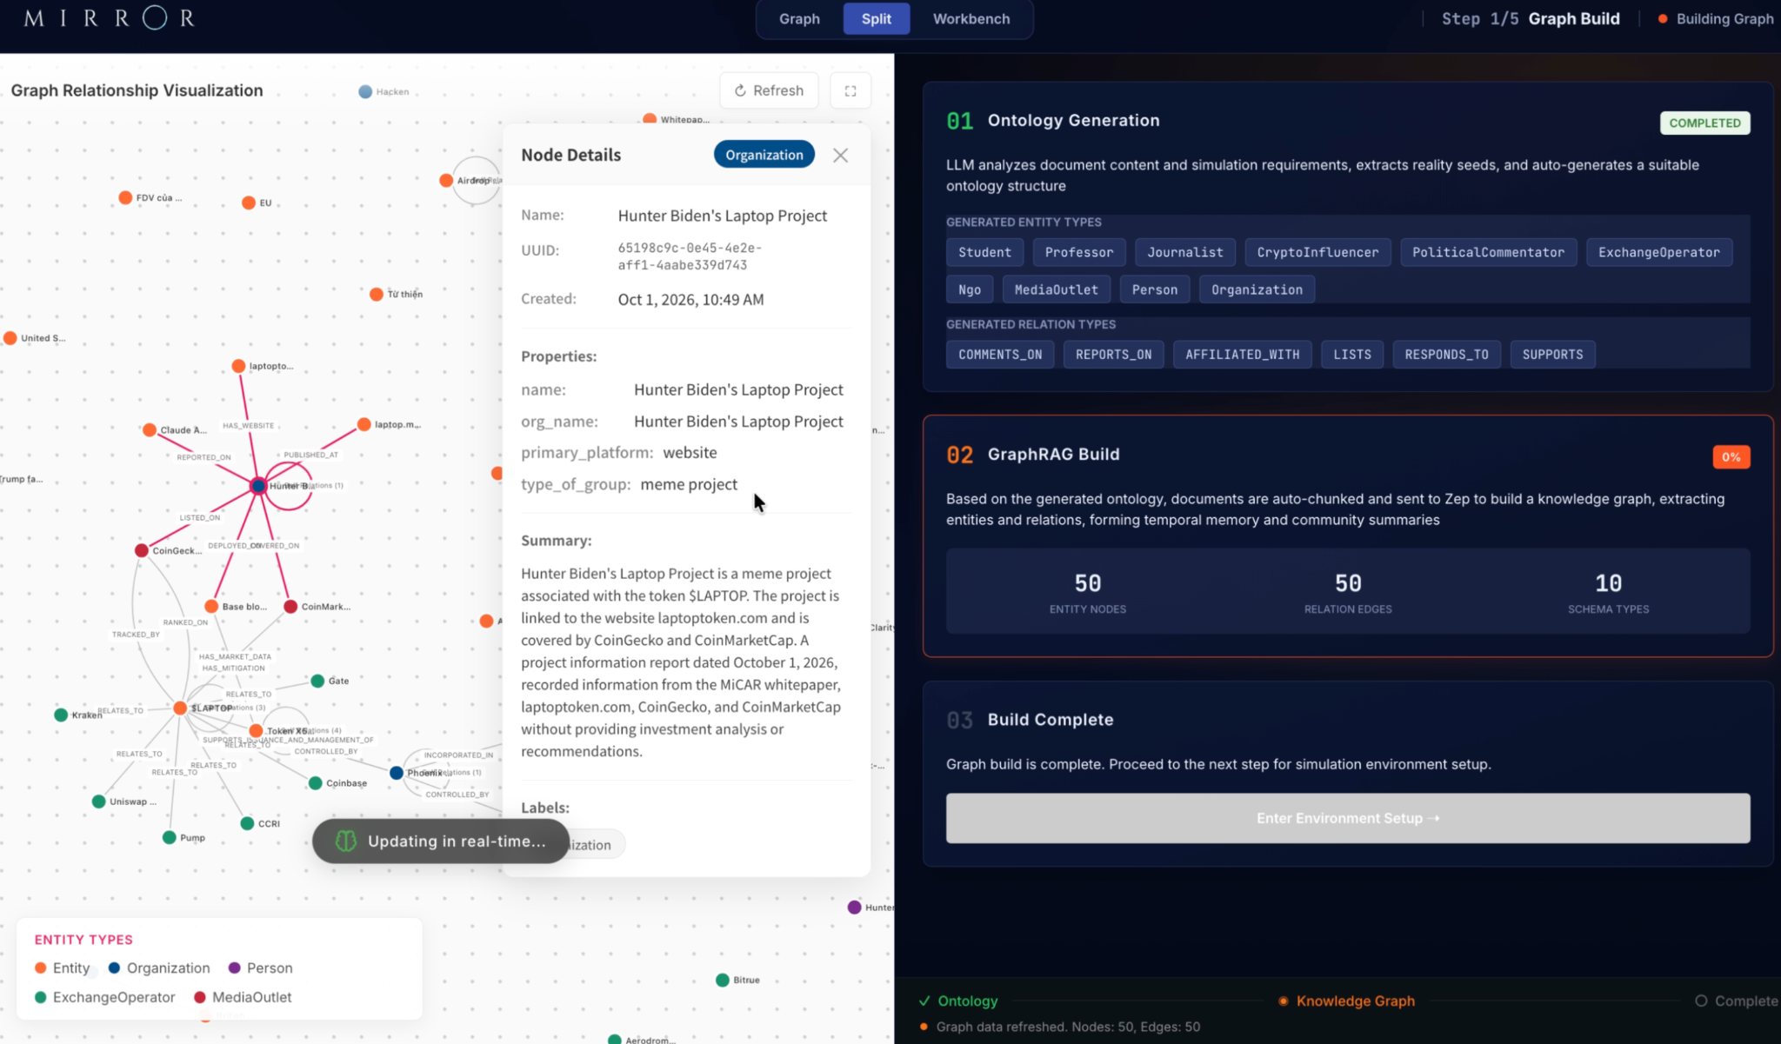Select the Bitrue node
1781x1044 pixels.
pos(723,980)
